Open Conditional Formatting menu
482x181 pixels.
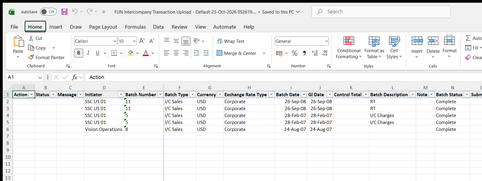click(349, 47)
